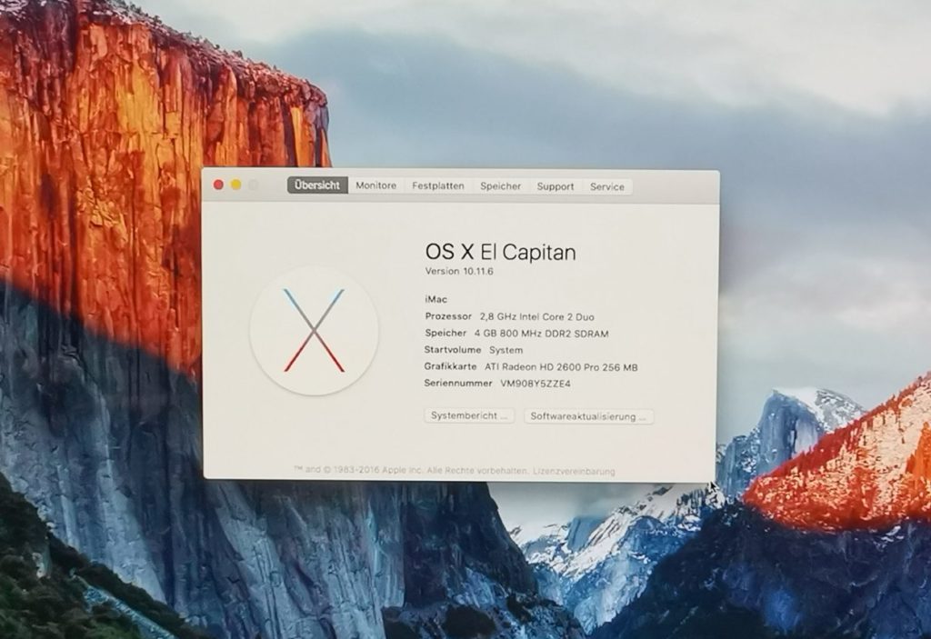Click the Grafikkarte label
Screen dimensions: 931x639
pos(450,366)
